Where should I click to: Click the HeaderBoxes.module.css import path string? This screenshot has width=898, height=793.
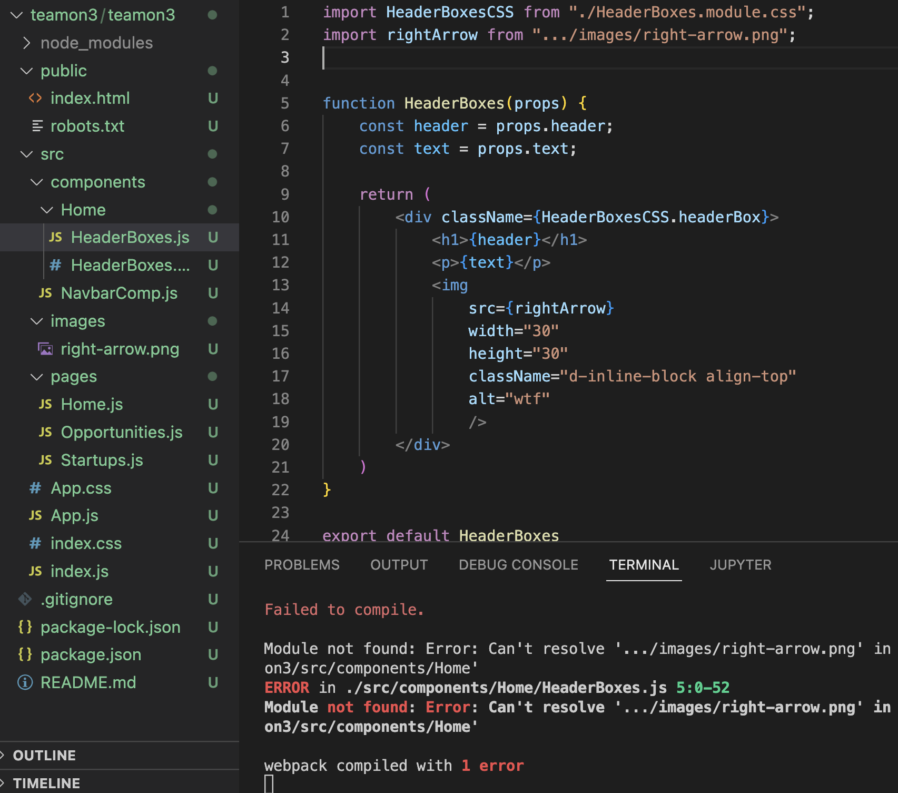tap(687, 12)
